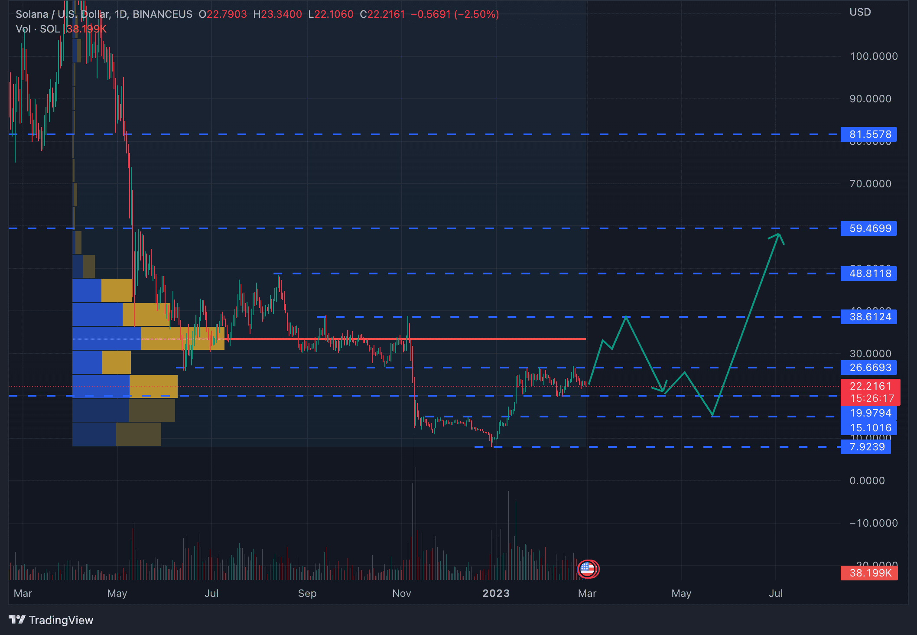This screenshot has width=917, height=635.
Task: Click the current price 22.2161 label
Action: pyautogui.click(x=870, y=386)
